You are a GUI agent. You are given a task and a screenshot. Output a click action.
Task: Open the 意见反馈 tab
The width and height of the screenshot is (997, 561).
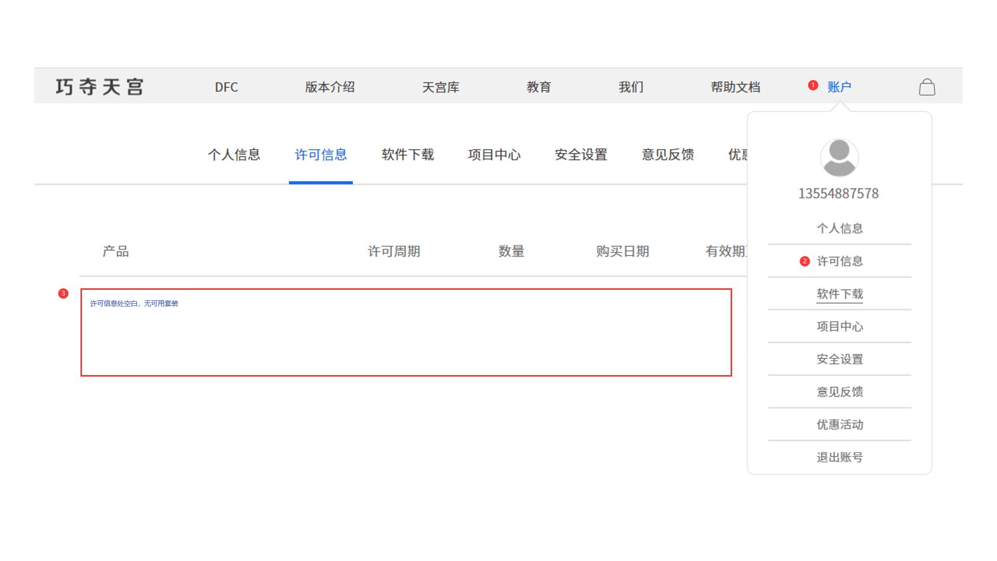click(668, 155)
